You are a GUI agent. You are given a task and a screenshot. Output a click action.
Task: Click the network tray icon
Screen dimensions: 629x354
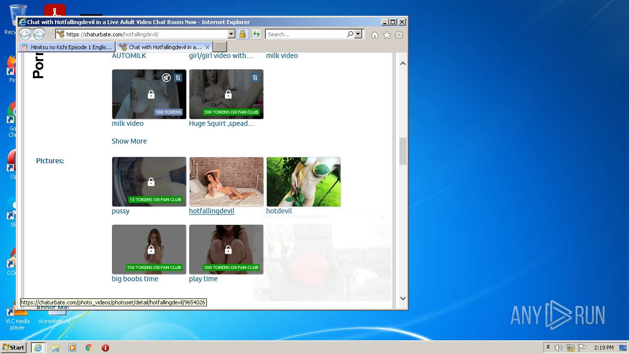click(x=571, y=348)
